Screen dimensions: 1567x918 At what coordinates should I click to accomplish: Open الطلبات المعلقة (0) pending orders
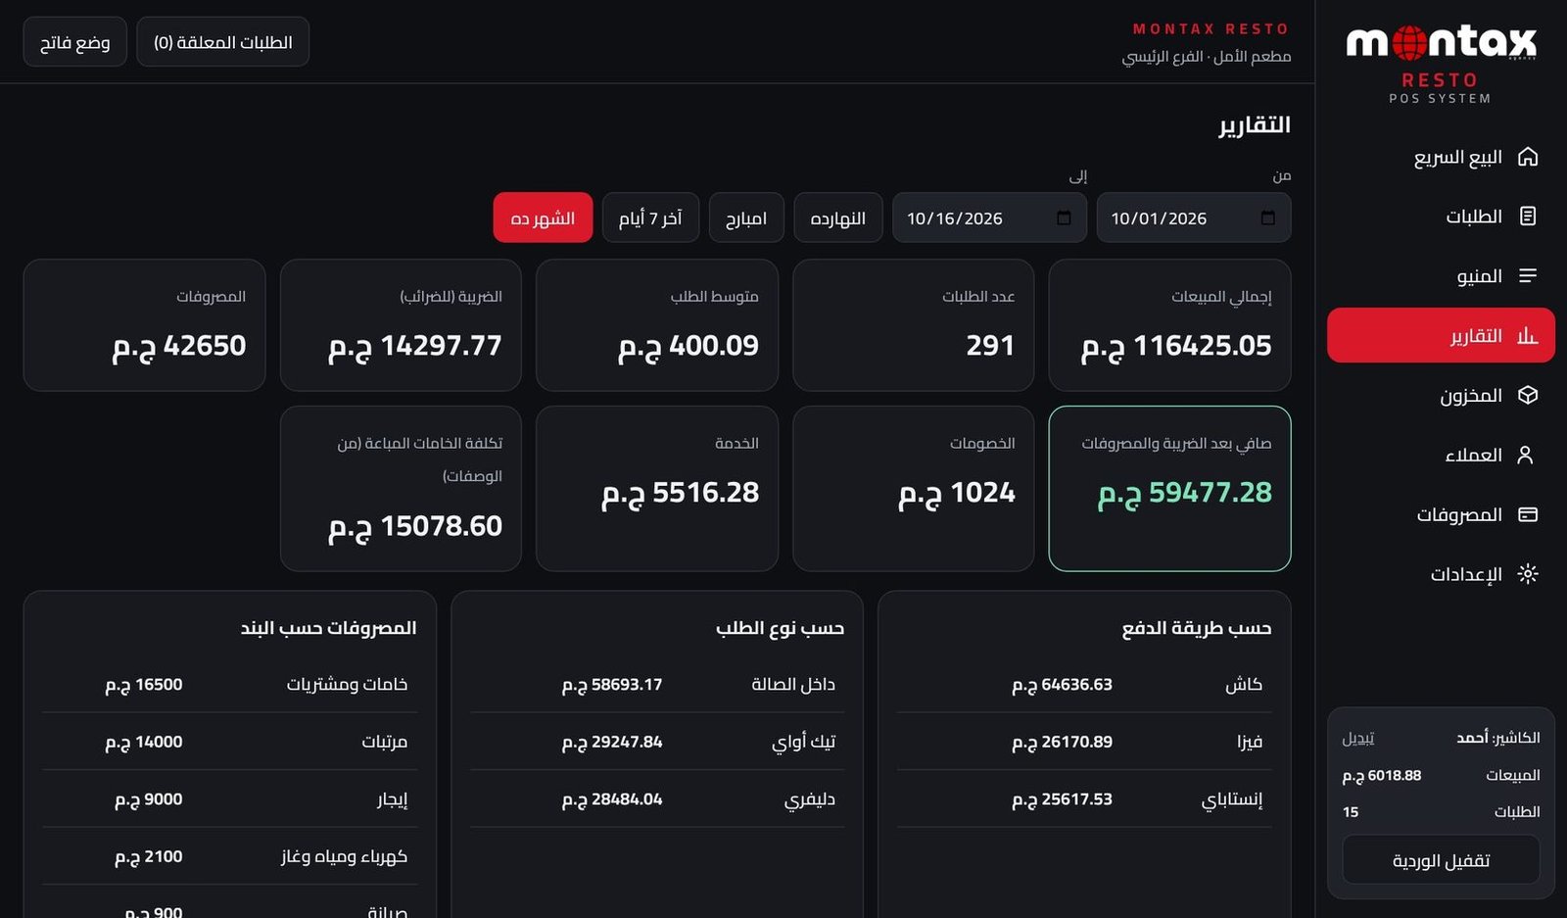tap(223, 42)
